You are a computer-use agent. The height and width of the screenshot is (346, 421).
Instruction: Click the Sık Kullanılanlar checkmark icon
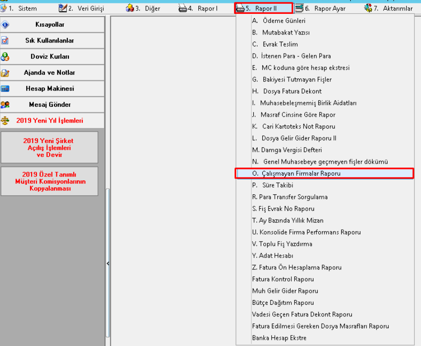[x=5, y=41]
